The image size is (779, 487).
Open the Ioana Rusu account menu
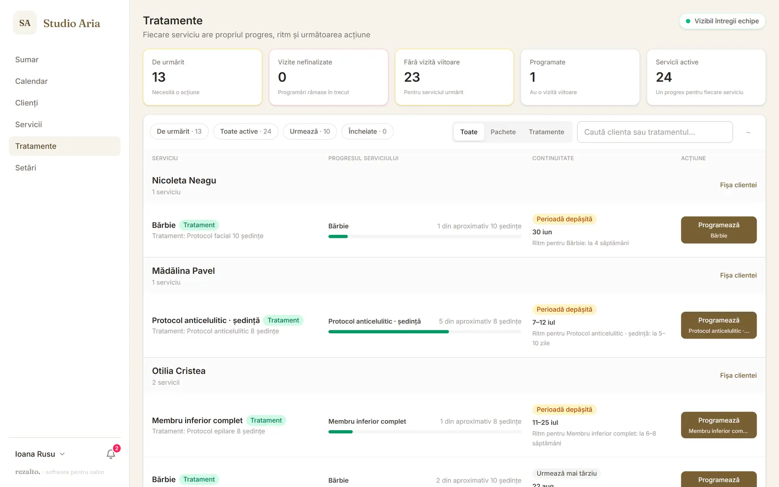coord(40,454)
